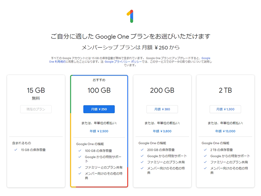Choose the 月額 ¥380 monthly plan

162,109
